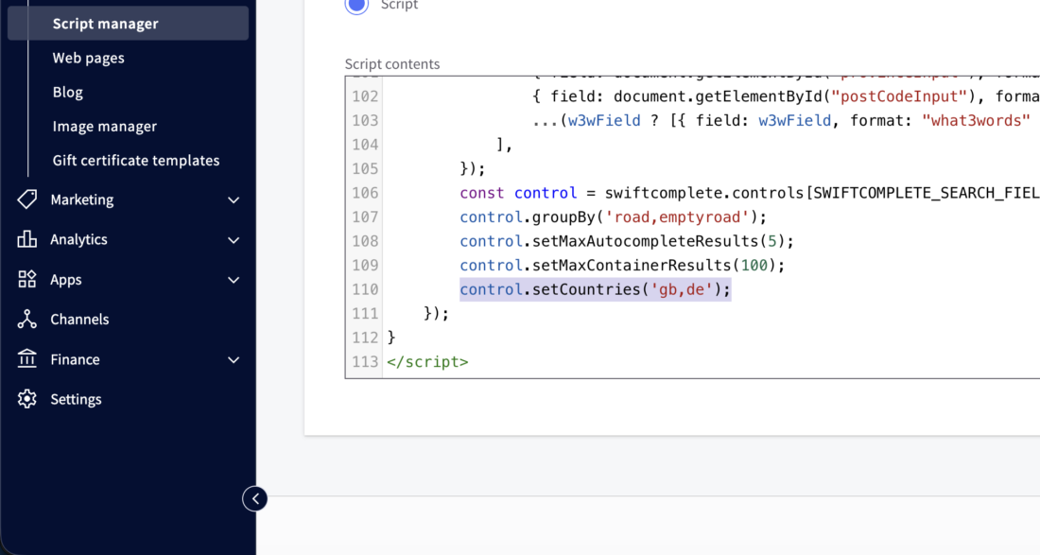Open Channels in the sidebar
The height and width of the screenshot is (555, 1040).
[x=79, y=320]
